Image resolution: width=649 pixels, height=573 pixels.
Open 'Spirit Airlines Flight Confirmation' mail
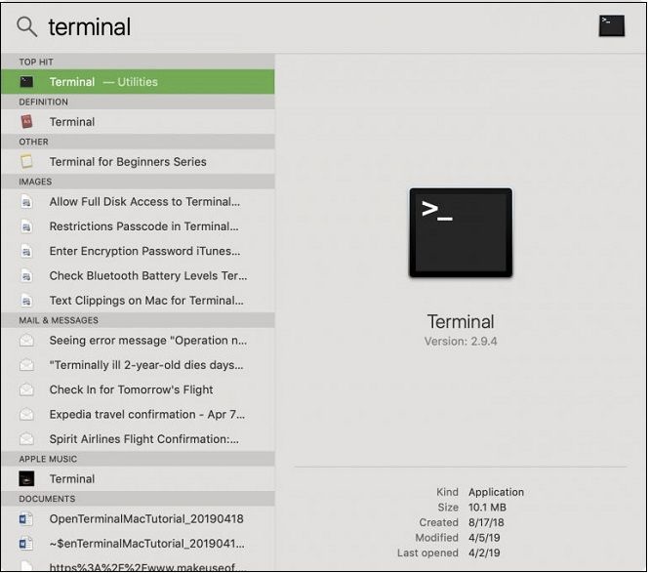click(138, 439)
